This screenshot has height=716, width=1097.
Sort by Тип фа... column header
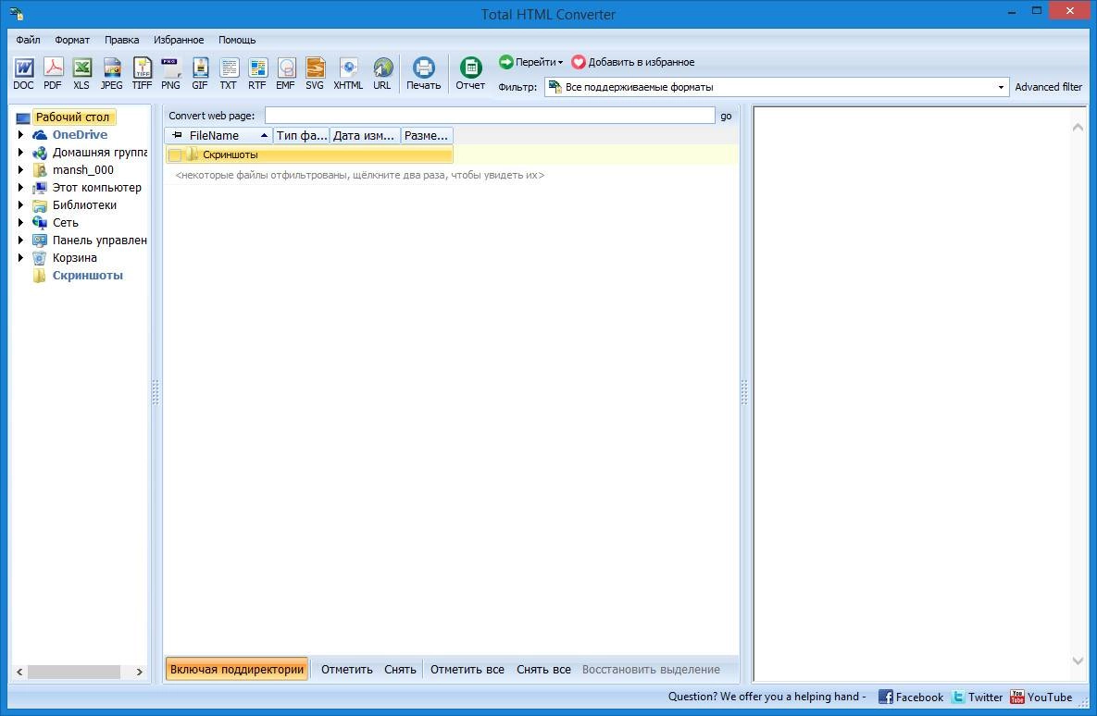[301, 136]
